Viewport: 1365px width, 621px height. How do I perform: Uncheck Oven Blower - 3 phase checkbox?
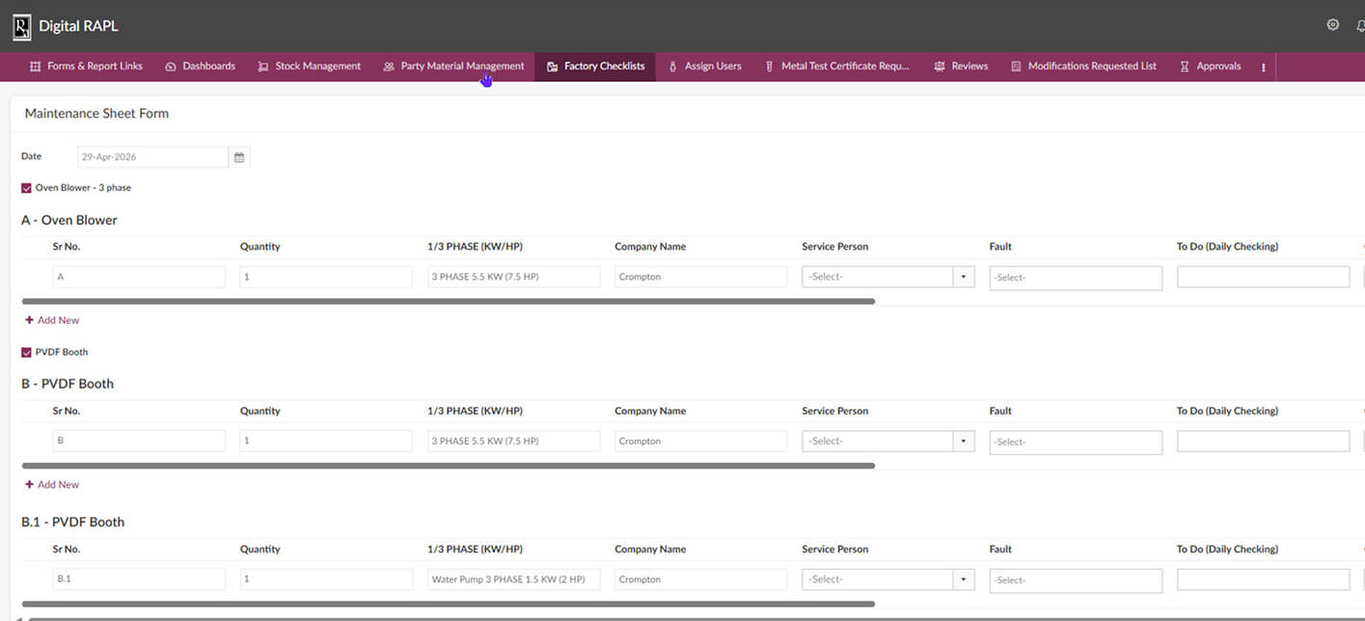click(26, 188)
